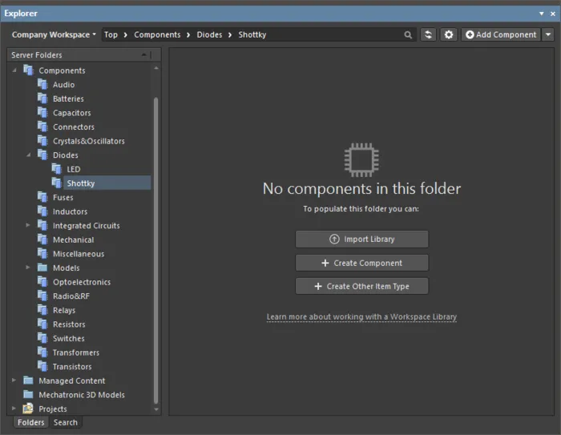
Task: Select the Diodes folder label
Action: click(66, 155)
